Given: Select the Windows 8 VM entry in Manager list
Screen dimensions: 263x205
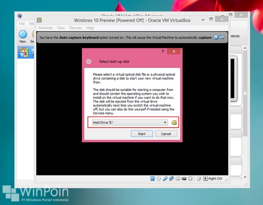Looking at the screenshot, I should [x=25, y=52].
